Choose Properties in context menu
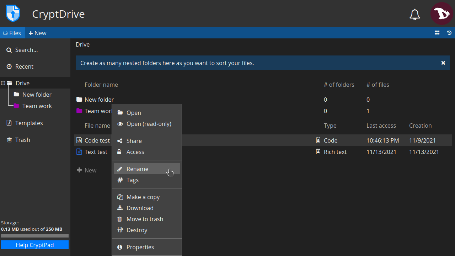Viewport: 455px width, 256px height. coord(147,247)
